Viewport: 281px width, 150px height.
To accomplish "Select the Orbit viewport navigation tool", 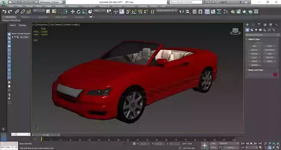I will pos(274,148).
